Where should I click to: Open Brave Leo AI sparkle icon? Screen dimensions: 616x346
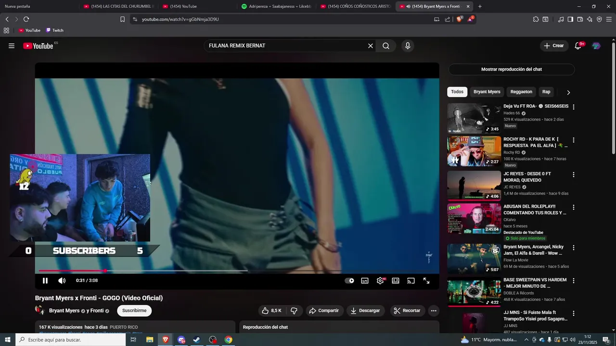click(x=590, y=19)
